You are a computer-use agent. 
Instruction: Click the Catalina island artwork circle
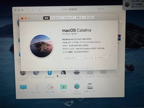pos(41,46)
